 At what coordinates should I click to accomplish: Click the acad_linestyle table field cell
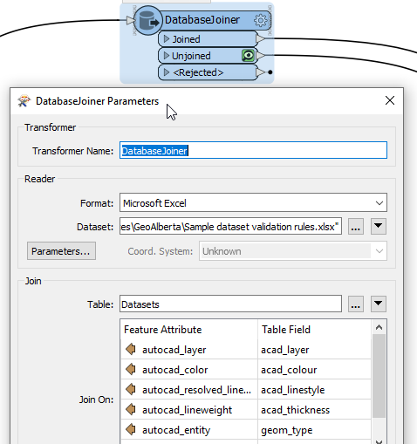tap(315, 390)
